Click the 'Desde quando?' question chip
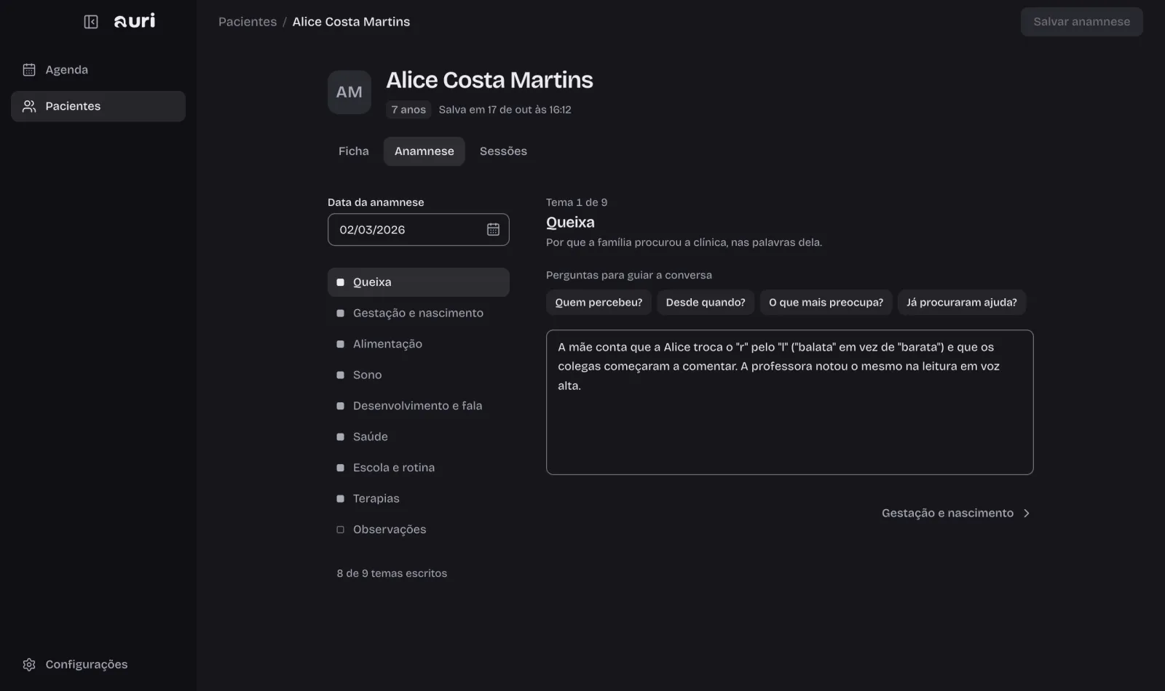The height and width of the screenshot is (691, 1165). point(706,303)
